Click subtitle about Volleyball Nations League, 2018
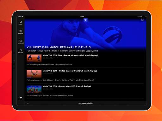 click(62, 51)
